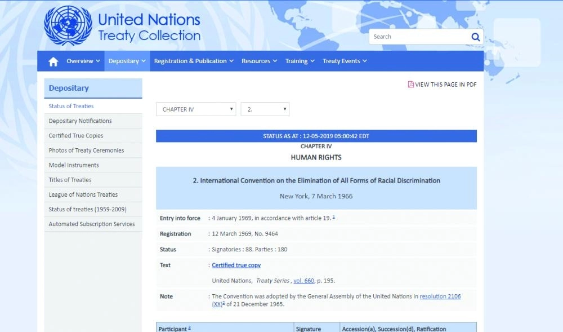Open the Certified true copy link
This screenshot has height=332, width=563.
pyautogui.click(x=236, y=265)
